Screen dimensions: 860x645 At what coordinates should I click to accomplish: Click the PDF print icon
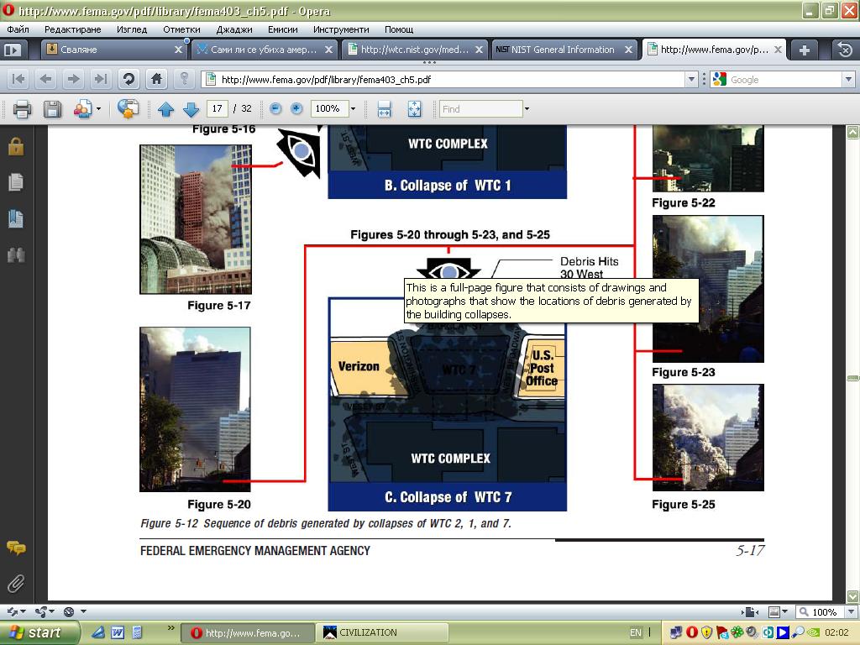pyautogui.click(x=22, y=109)
